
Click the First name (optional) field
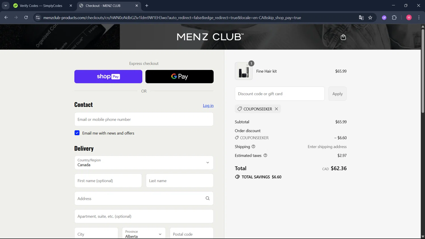click(x=108, y=181)
